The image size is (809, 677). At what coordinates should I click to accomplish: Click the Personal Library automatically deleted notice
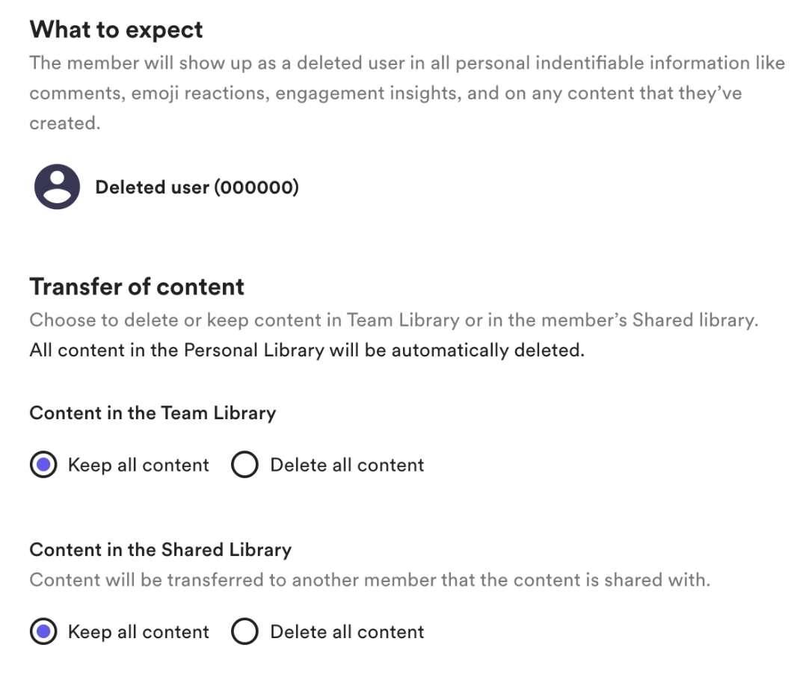pos(307,350)
